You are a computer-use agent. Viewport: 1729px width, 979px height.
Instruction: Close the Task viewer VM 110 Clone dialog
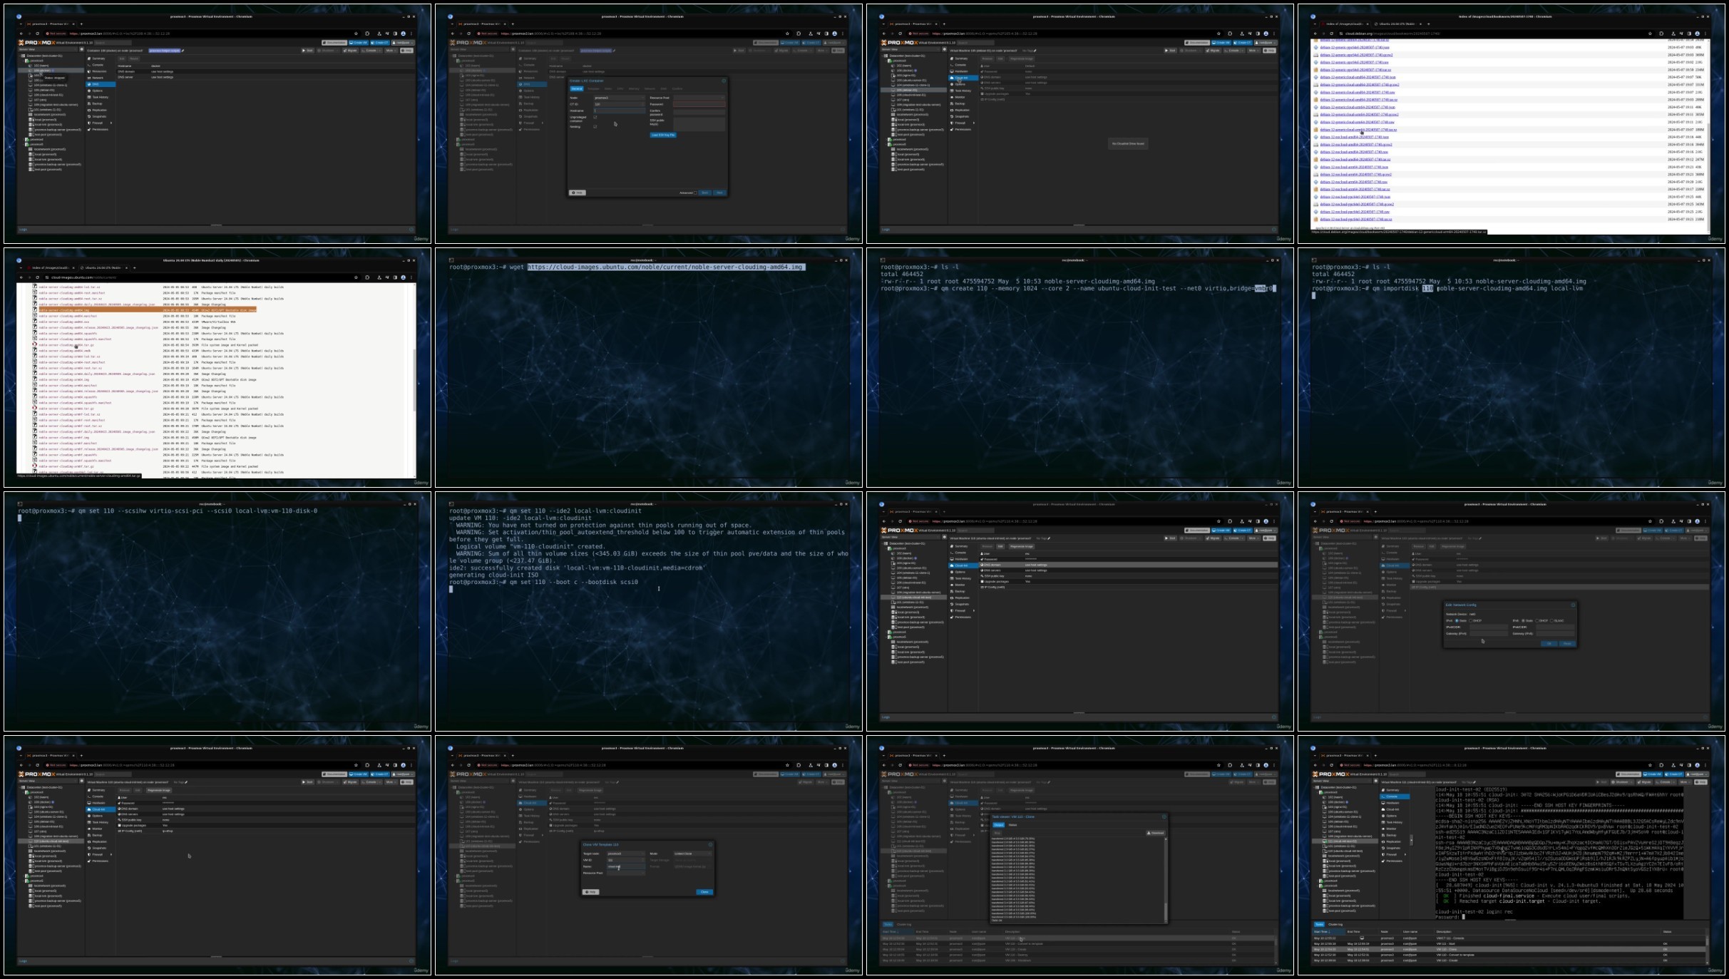(1164, 817)
